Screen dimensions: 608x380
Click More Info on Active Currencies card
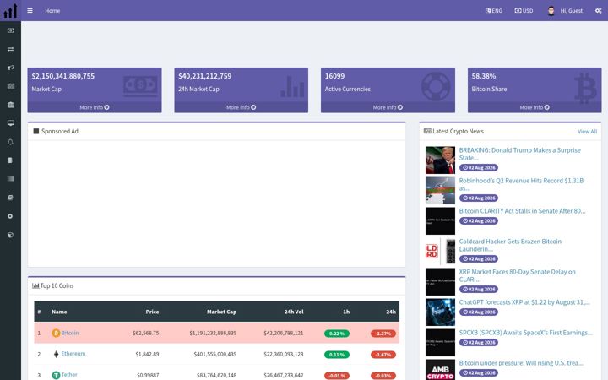click(388, 107)
